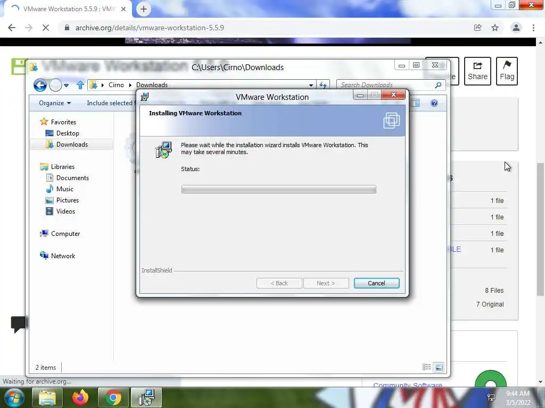
Task: Switch Explorer to details view icon
Action: coord(426,367)
